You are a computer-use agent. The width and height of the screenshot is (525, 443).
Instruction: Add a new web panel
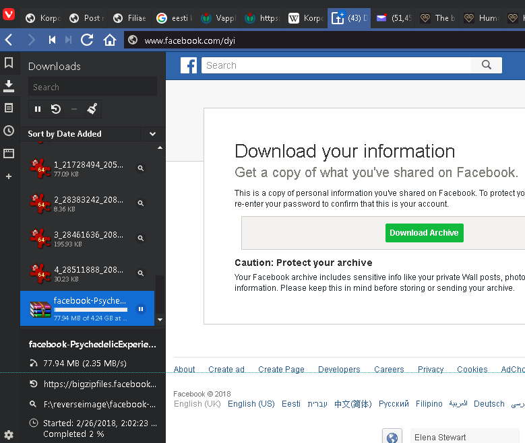pyautogui.click(x=9, y=176)
